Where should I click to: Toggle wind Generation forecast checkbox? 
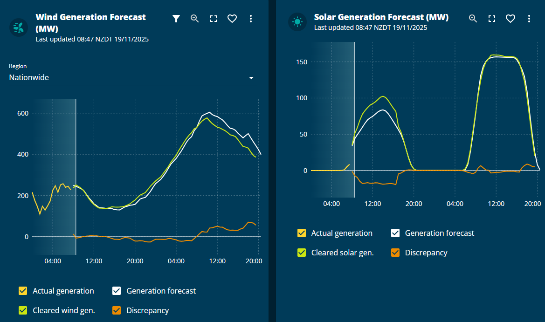point(117,291)
